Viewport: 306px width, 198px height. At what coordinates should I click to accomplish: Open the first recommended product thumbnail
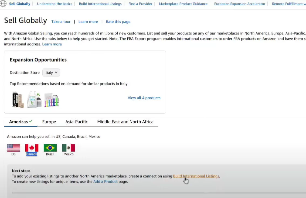(x=18, y=100)
